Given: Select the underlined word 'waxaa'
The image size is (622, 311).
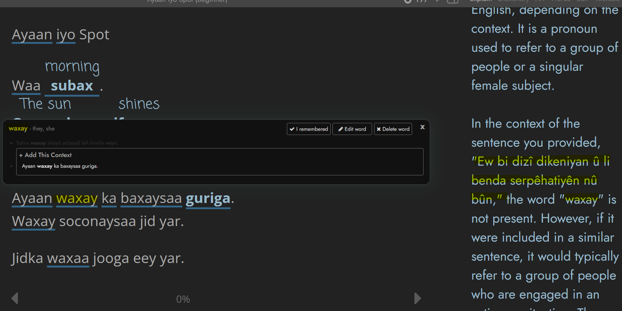Looking at the screenshot, I should [x=68, y=259].
